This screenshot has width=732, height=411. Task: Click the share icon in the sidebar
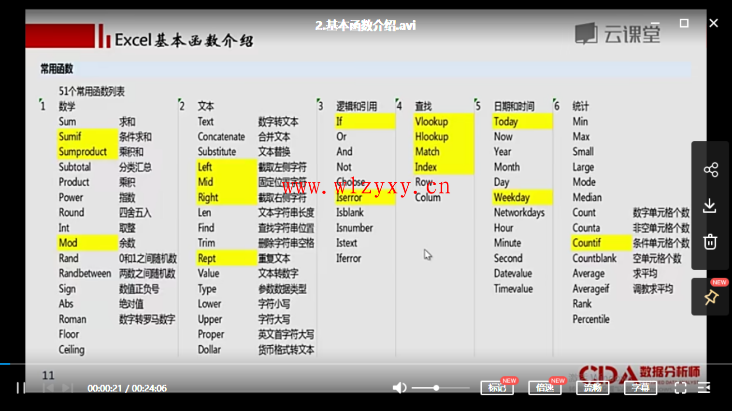710,170
